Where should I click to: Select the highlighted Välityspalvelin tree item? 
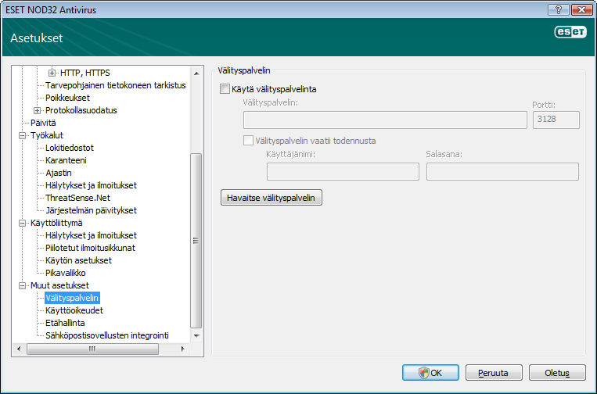tap(72, 298)
